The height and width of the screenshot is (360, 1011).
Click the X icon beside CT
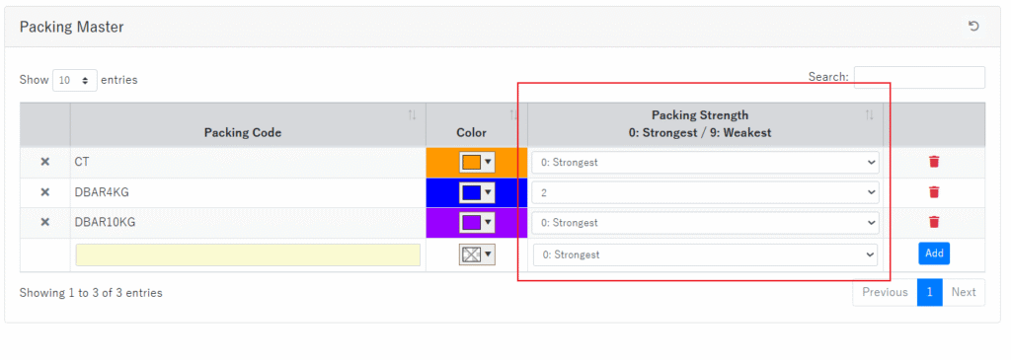(x=45, y=163)
